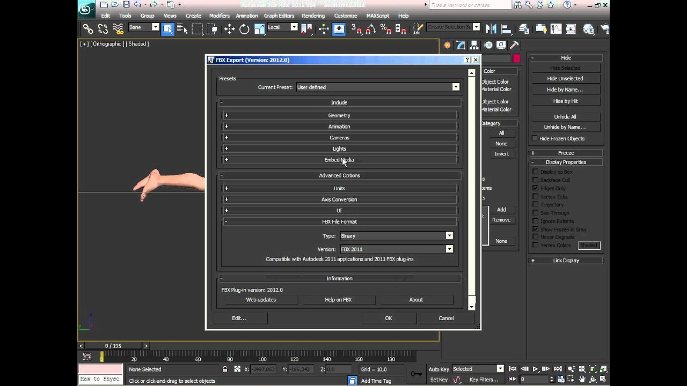687x386 pixels.
Task: Open the Graph Editors menu
Action: (279, 16)
